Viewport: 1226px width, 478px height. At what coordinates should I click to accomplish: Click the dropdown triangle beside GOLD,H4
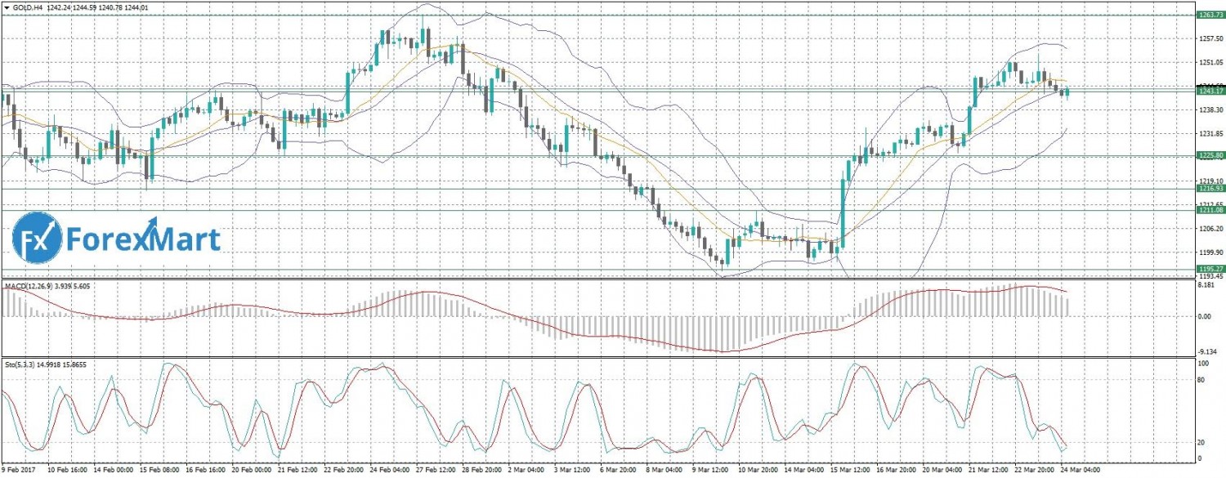(x=7, y=8)
